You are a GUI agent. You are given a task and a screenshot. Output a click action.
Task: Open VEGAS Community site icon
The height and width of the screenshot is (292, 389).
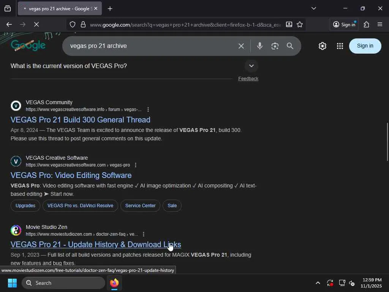[16, 106]
